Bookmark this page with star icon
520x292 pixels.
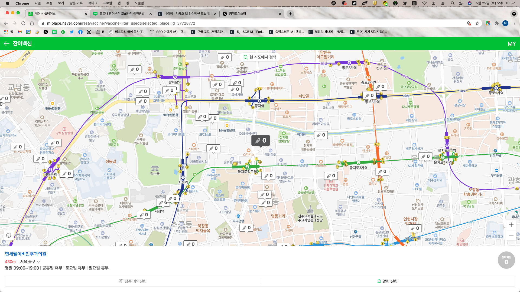(477, 23)
